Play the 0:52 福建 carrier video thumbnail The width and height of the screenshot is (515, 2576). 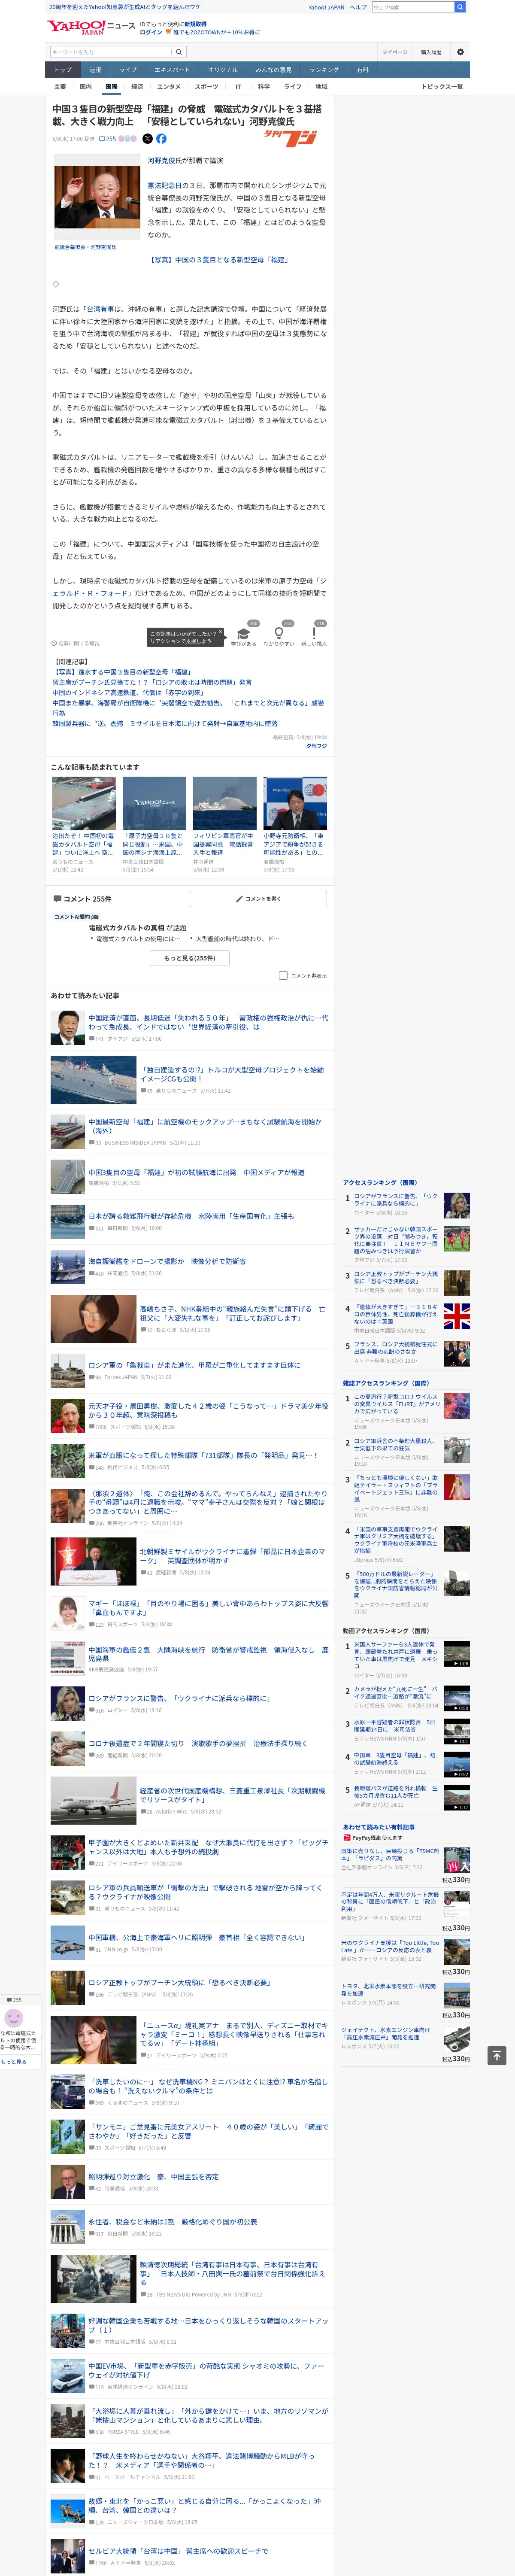click(x=457, y=1764)
